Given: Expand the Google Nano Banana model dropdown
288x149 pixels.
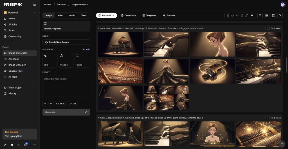Looking at the screenshot, I should tap(66, 42).
